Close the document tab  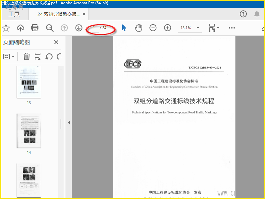point(84,14)
